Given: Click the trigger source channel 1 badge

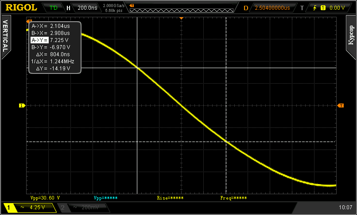Looking at the screenshot, I should tap(322, 8).
